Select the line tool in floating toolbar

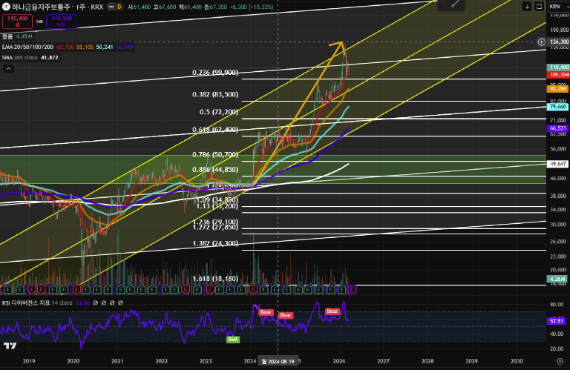(455, 4)
